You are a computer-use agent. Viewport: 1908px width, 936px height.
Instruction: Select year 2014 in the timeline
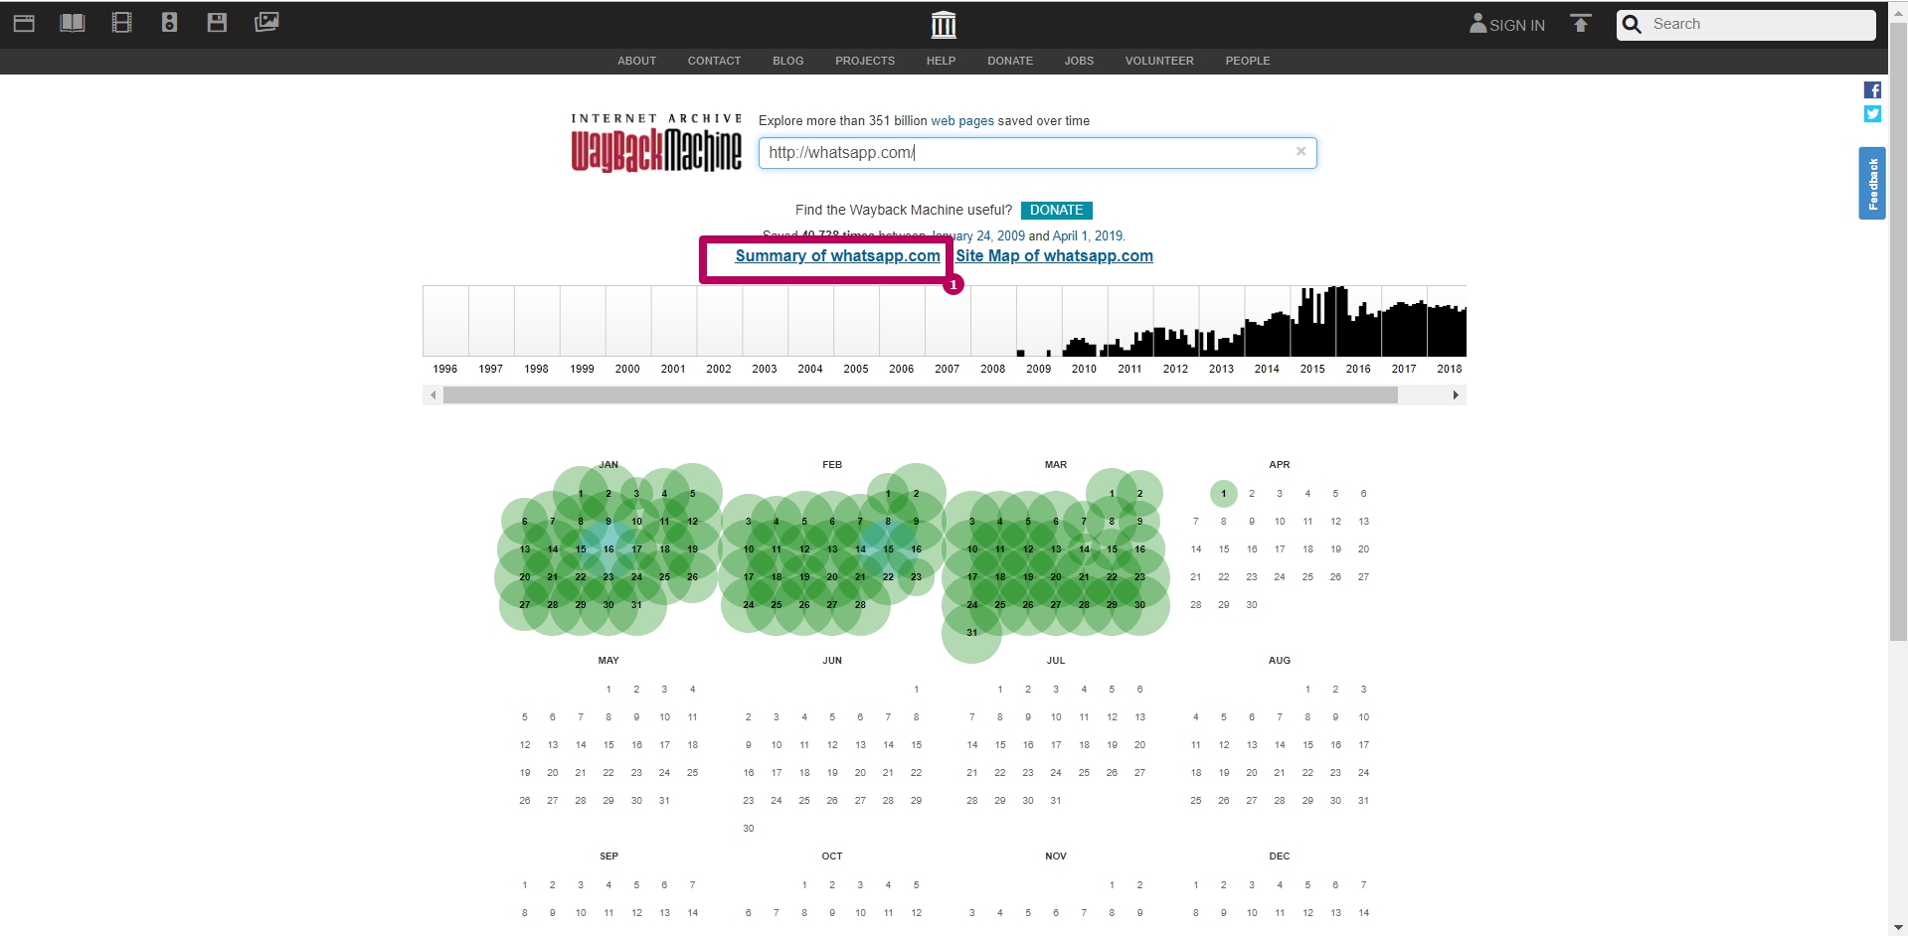point(1267,369)
